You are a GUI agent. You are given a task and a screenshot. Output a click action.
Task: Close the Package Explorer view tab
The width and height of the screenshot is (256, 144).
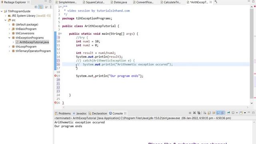click(28, 2)
